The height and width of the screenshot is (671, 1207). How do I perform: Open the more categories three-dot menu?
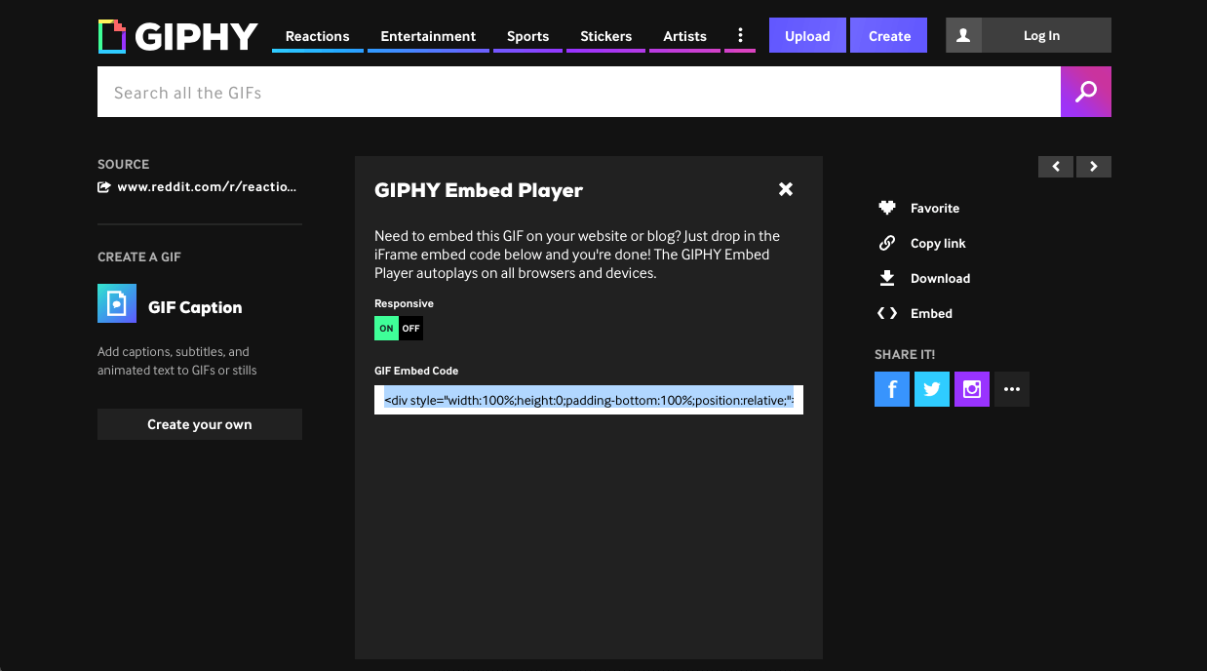tap(740, 36)
